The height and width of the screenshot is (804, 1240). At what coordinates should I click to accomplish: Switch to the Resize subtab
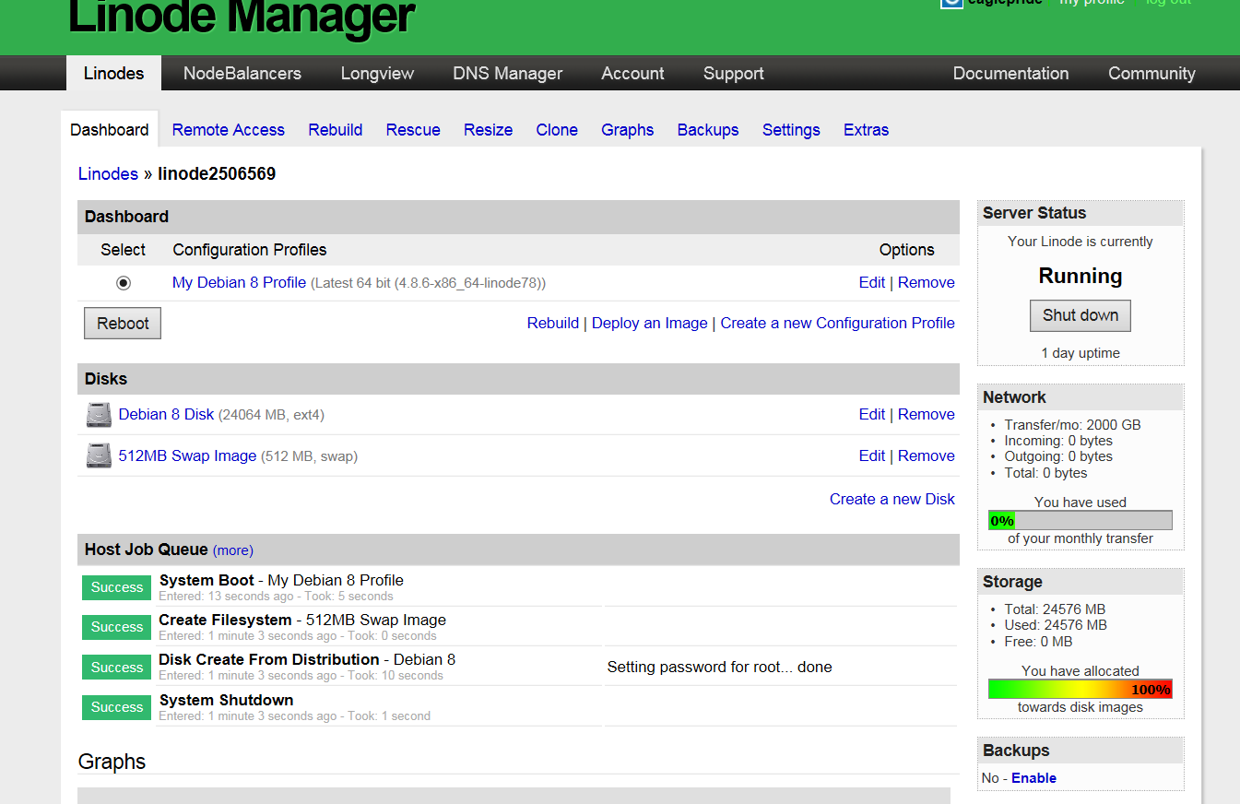pyautogui.click(x=488, y=130)
